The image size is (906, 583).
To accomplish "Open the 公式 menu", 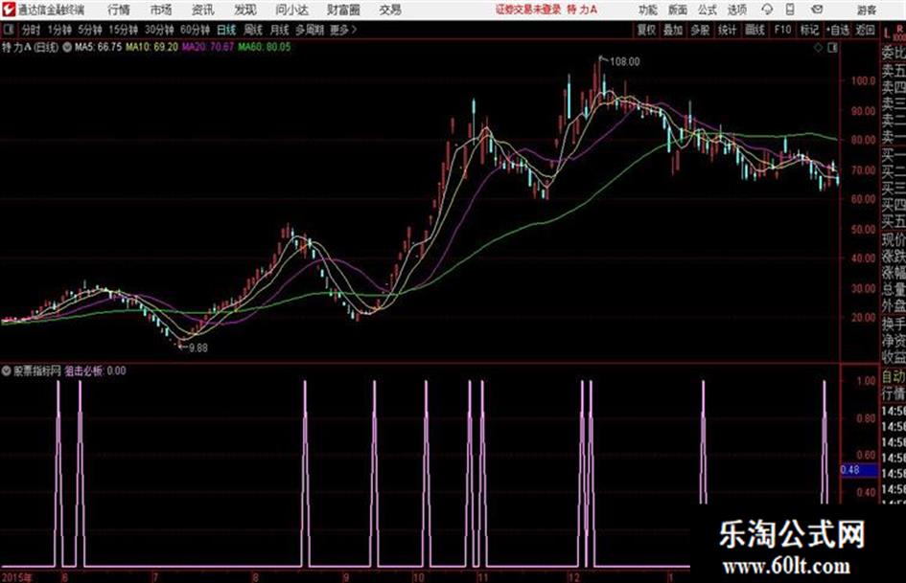I will [x=708, y=10].
